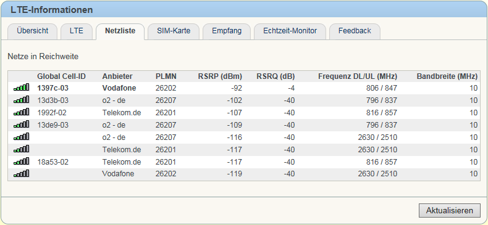Click signal bars icon for cell 1992f-02

pyautogui.click(x=21, y=112)
